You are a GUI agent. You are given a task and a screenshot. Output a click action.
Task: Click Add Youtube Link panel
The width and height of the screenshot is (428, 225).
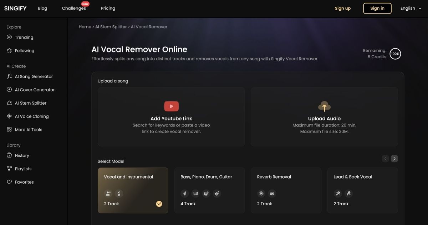pos(171,117)
